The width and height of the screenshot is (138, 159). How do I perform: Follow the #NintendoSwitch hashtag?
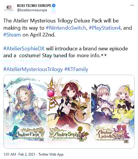(x=66, y=28)
